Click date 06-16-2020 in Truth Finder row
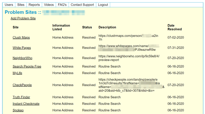Image resolution: width=205 pixels, height=114 pixels. tap(176, 97)
